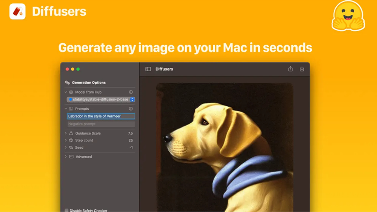The image size is (377, 212).
Task: Click the Prompts list icon
Action: (x=71, y=109)
